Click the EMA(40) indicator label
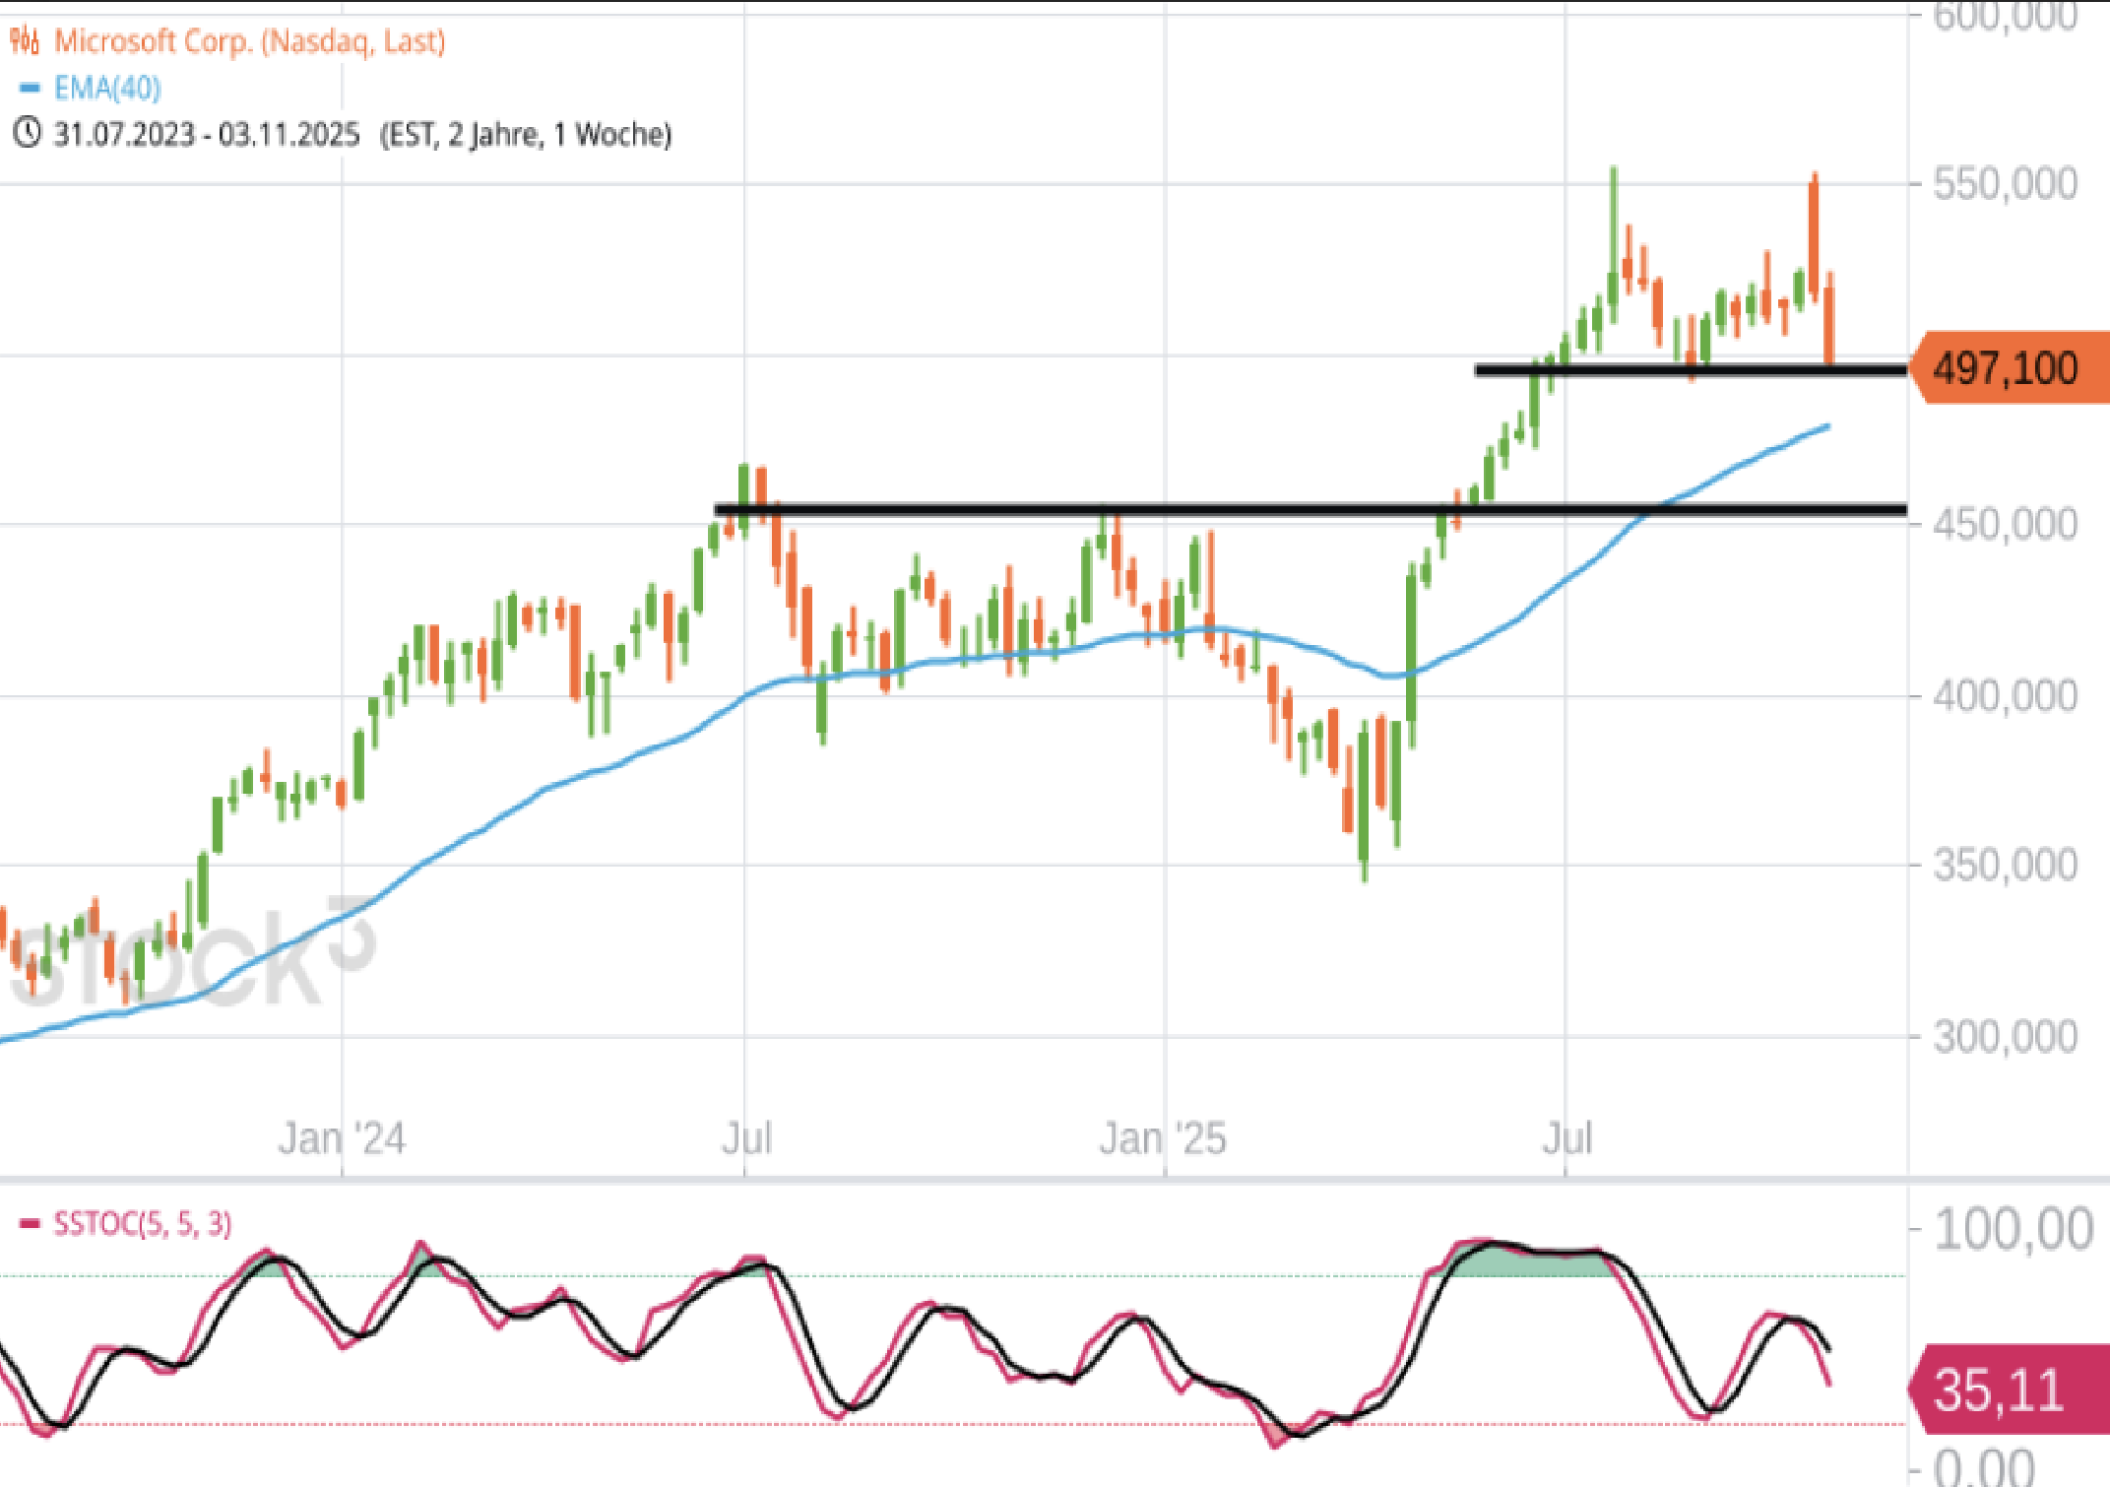The height and width of the screenshot is (1487, 2110). coord(107,89)
